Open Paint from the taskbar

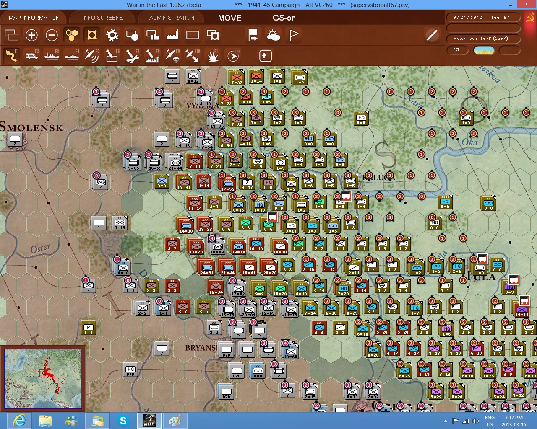175,421
